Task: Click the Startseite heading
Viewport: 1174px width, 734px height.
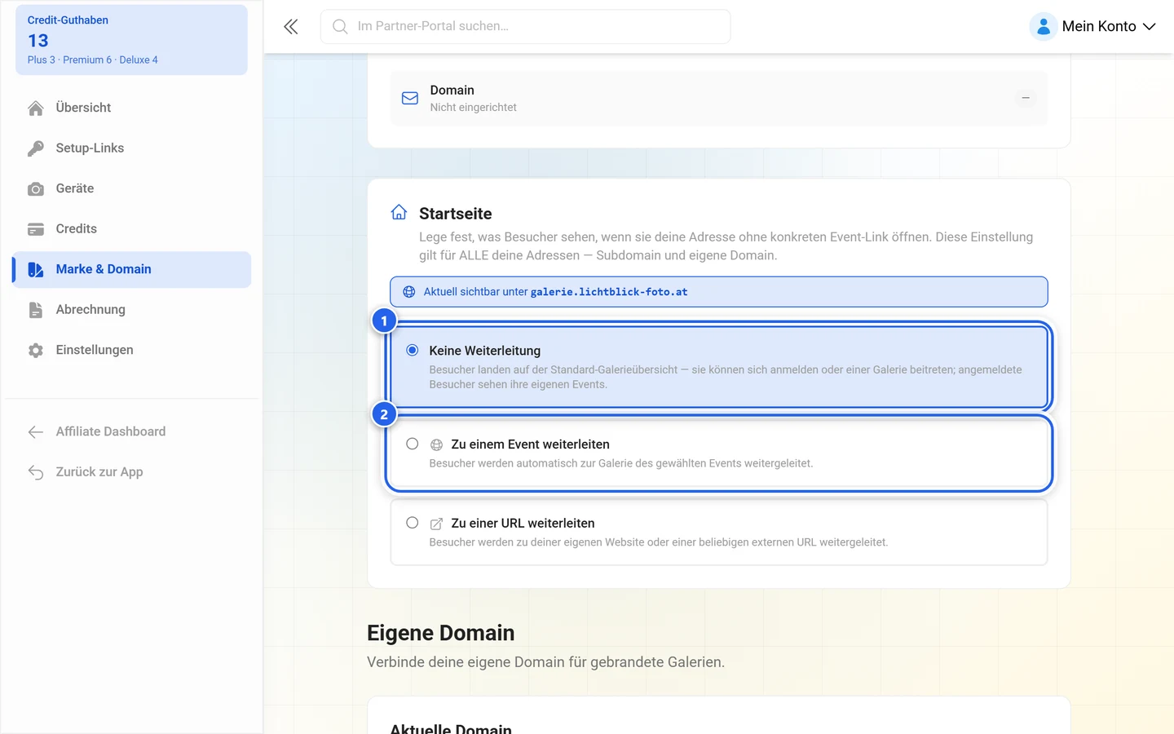Action: pos(456,214)
